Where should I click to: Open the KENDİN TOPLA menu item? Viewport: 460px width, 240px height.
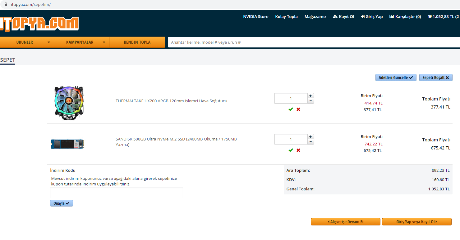[x=137, y=42]
